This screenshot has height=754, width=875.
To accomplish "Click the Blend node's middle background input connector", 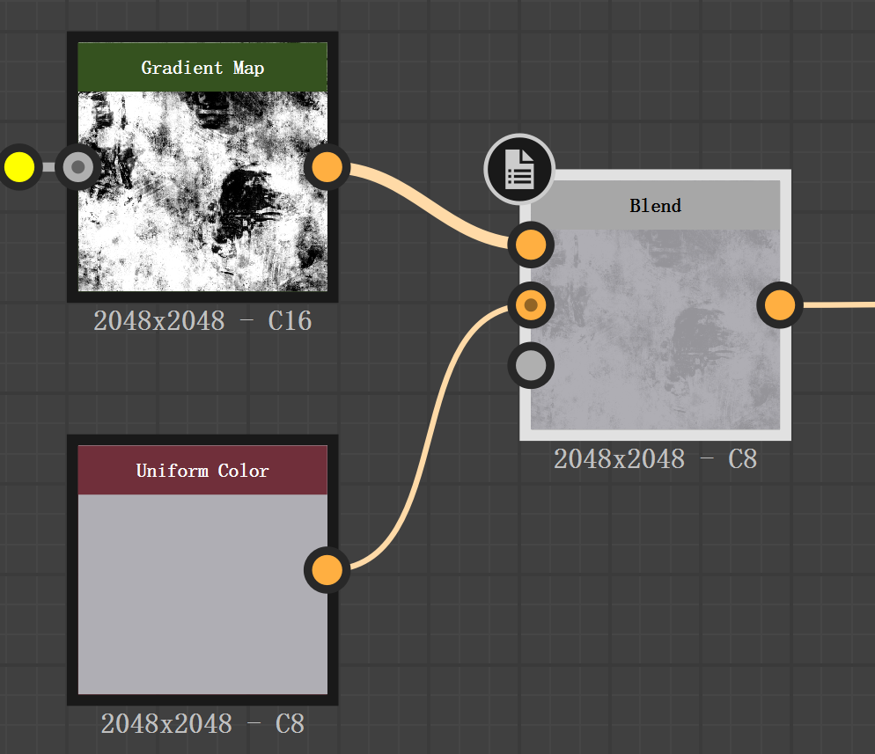I will coord(530,305).
